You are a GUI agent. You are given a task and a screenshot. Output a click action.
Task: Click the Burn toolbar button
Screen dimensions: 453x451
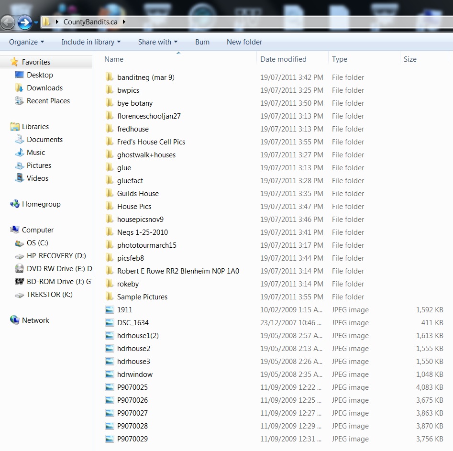202,42
